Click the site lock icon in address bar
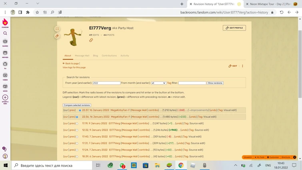 272,12
